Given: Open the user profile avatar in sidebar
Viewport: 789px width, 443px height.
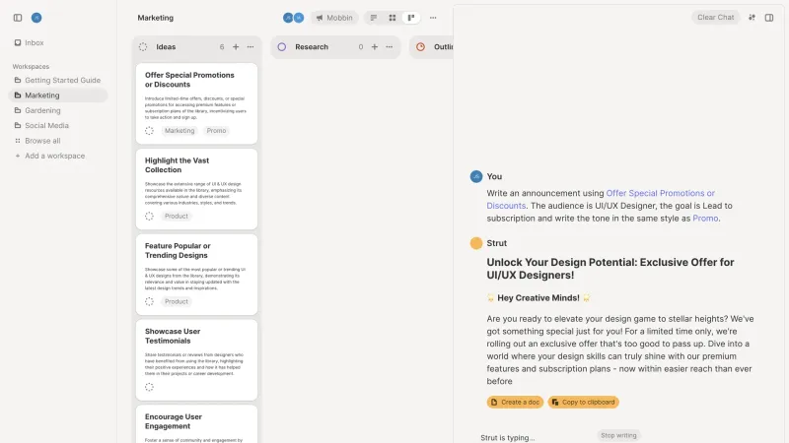Looking at the screenshot, I should coord(36,18).
